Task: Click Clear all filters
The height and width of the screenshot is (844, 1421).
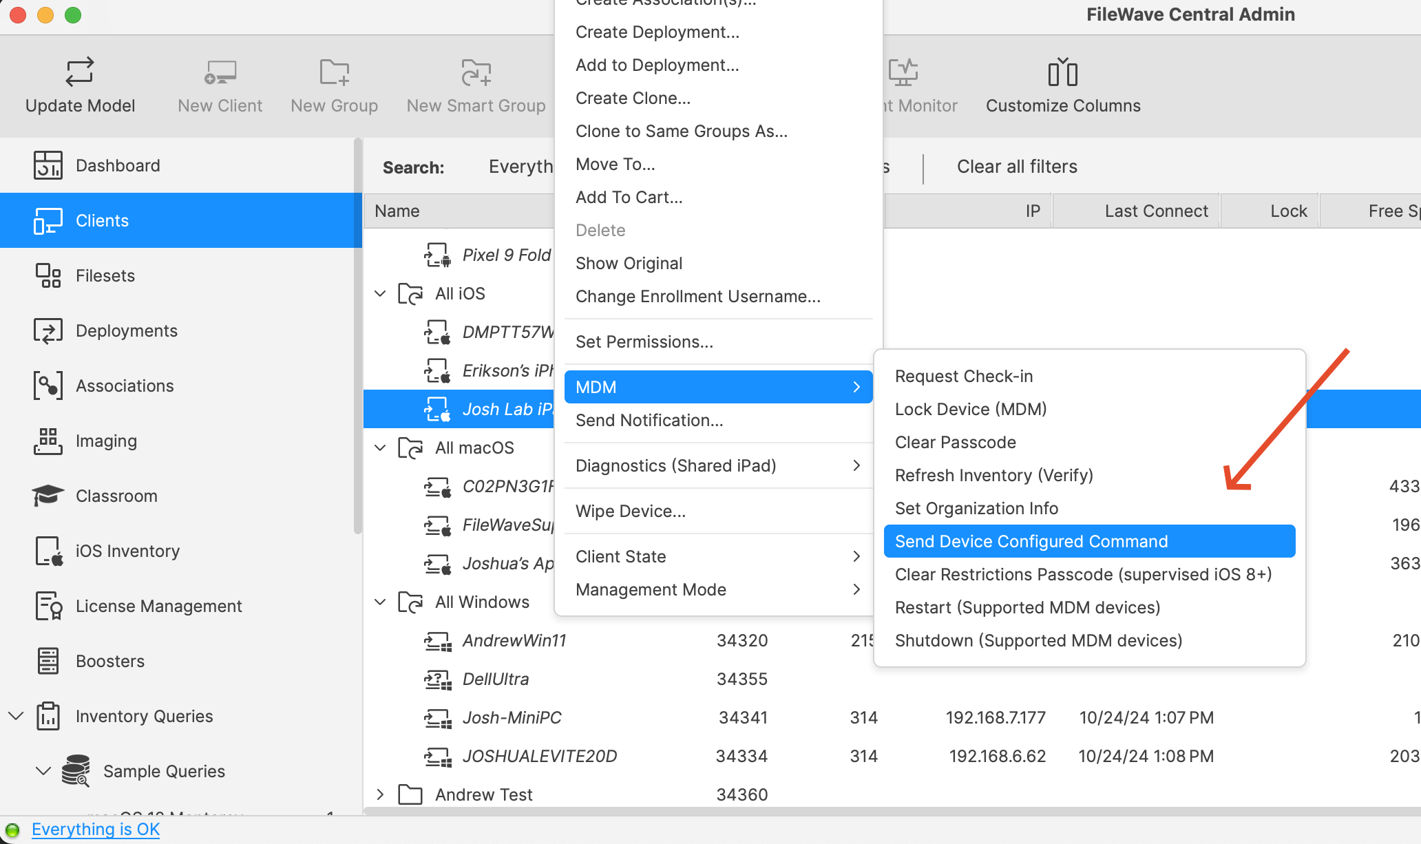Action: pyautogui.click(x=1017, y=167)
